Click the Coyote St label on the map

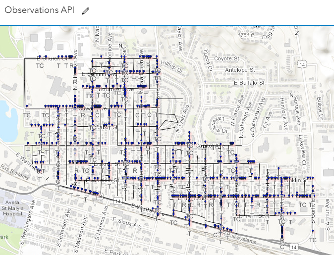point(226,58)
